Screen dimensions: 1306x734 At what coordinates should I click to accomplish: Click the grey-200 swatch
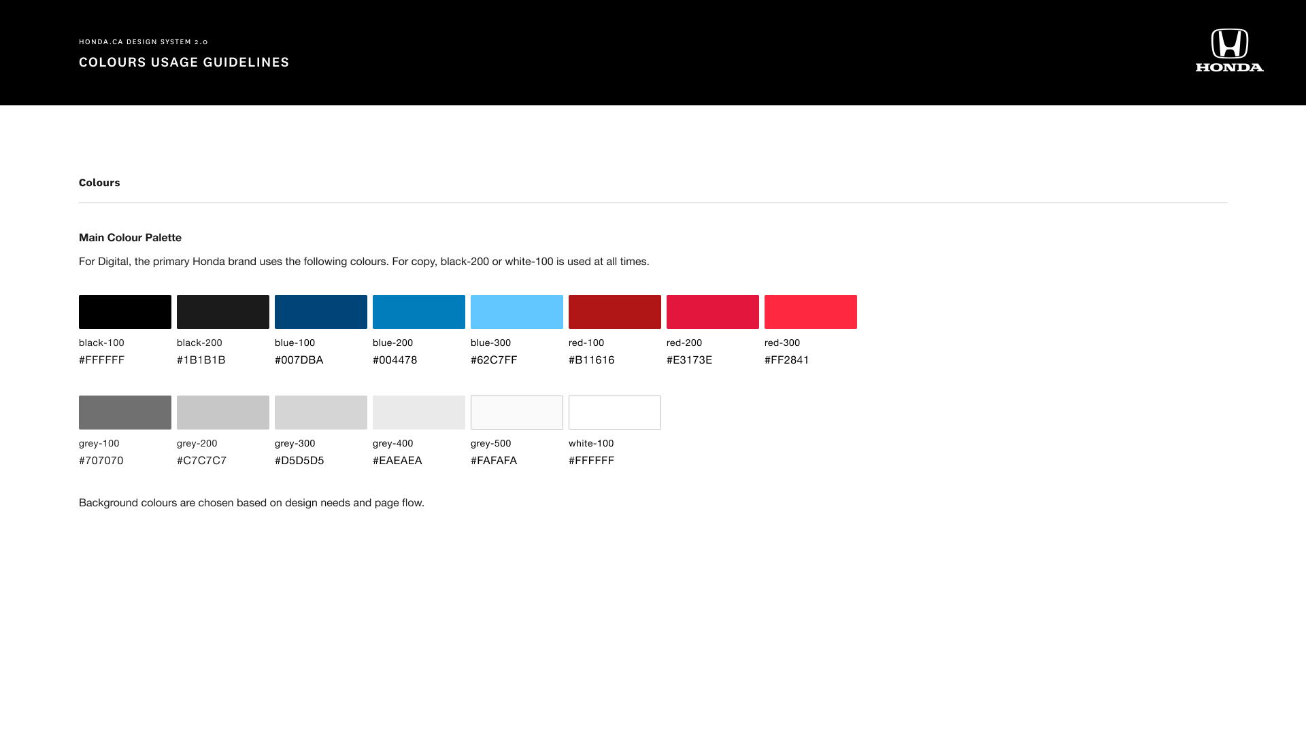coord(223,413)
